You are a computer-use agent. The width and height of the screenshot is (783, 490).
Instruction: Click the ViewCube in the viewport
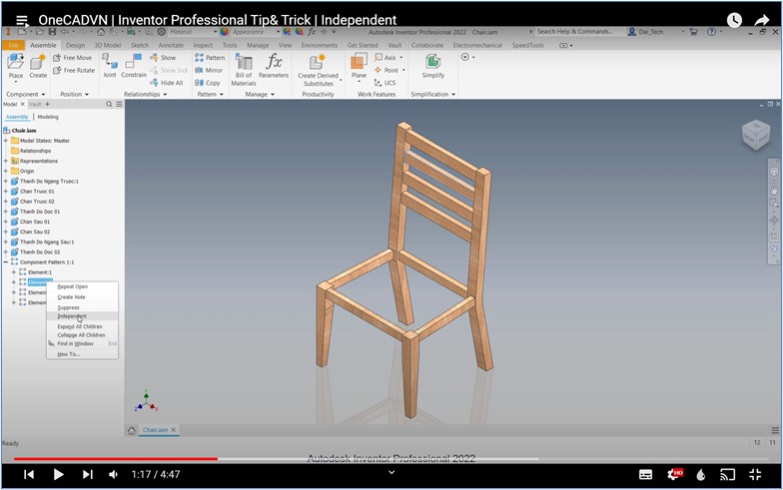pyautogui.click(x=755, y=134)
